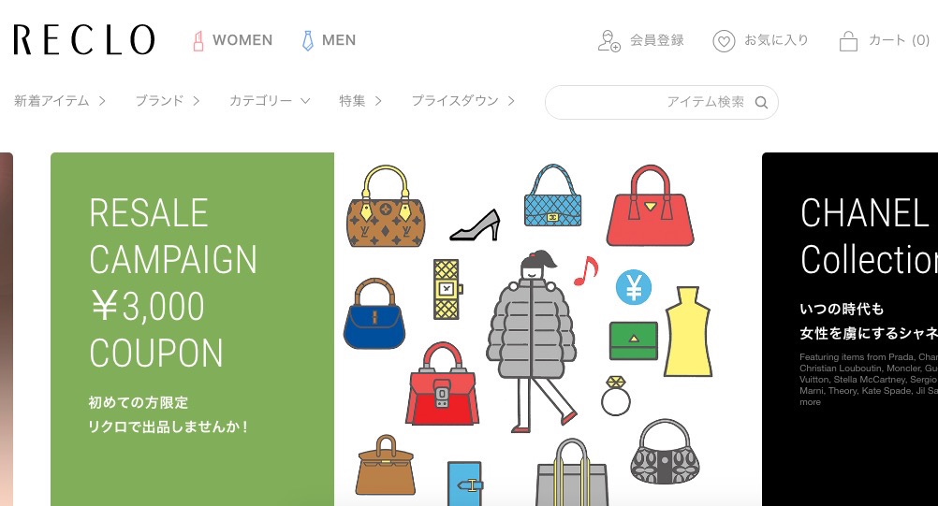Click the member registration person icon
The height and width of the screenshot is (506, 938).
pyautogui.click(x=609, y=40)
